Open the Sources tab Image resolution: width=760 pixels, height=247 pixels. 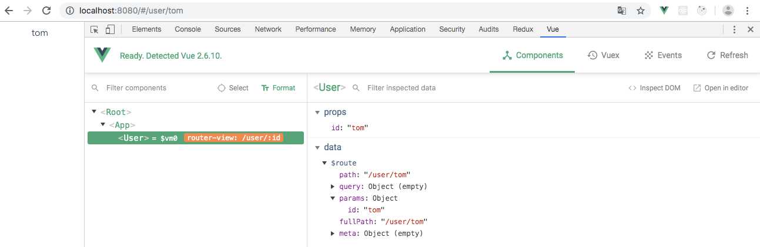[227, 29]
